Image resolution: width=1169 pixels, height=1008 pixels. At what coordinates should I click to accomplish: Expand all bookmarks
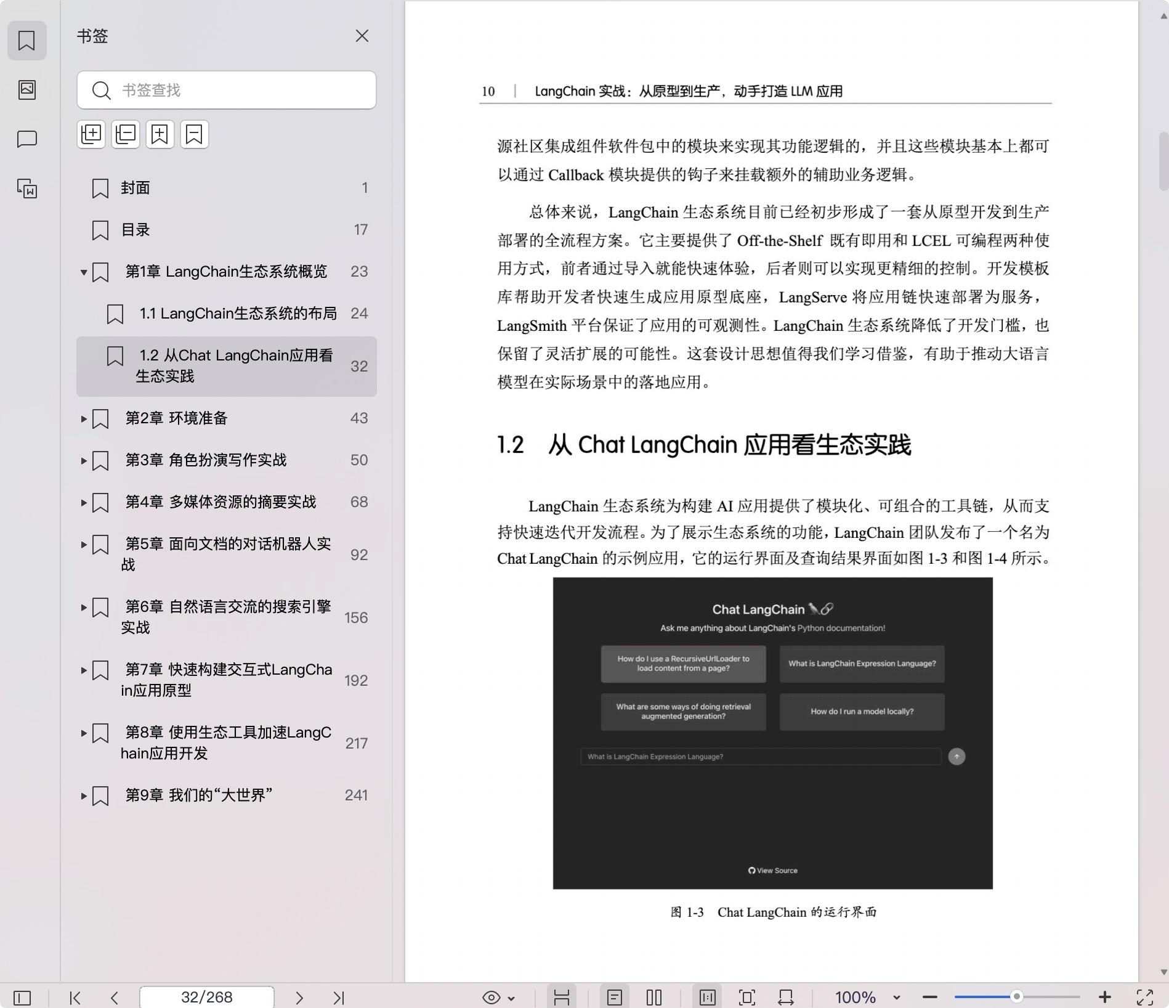(91, 134)
